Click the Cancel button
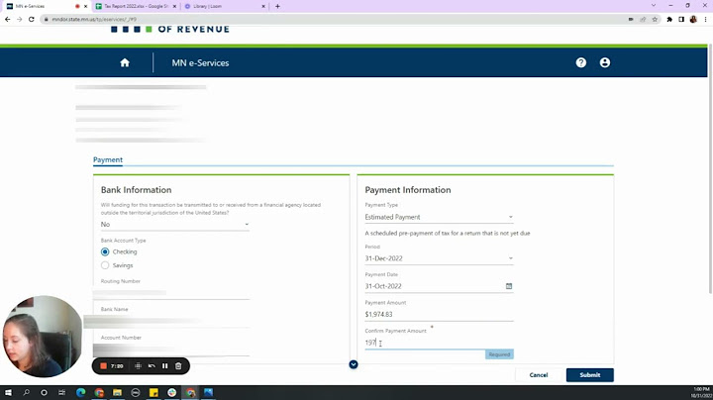Image resolution: width=713 pixels, height=400 pixels. (x=539, y=375)
